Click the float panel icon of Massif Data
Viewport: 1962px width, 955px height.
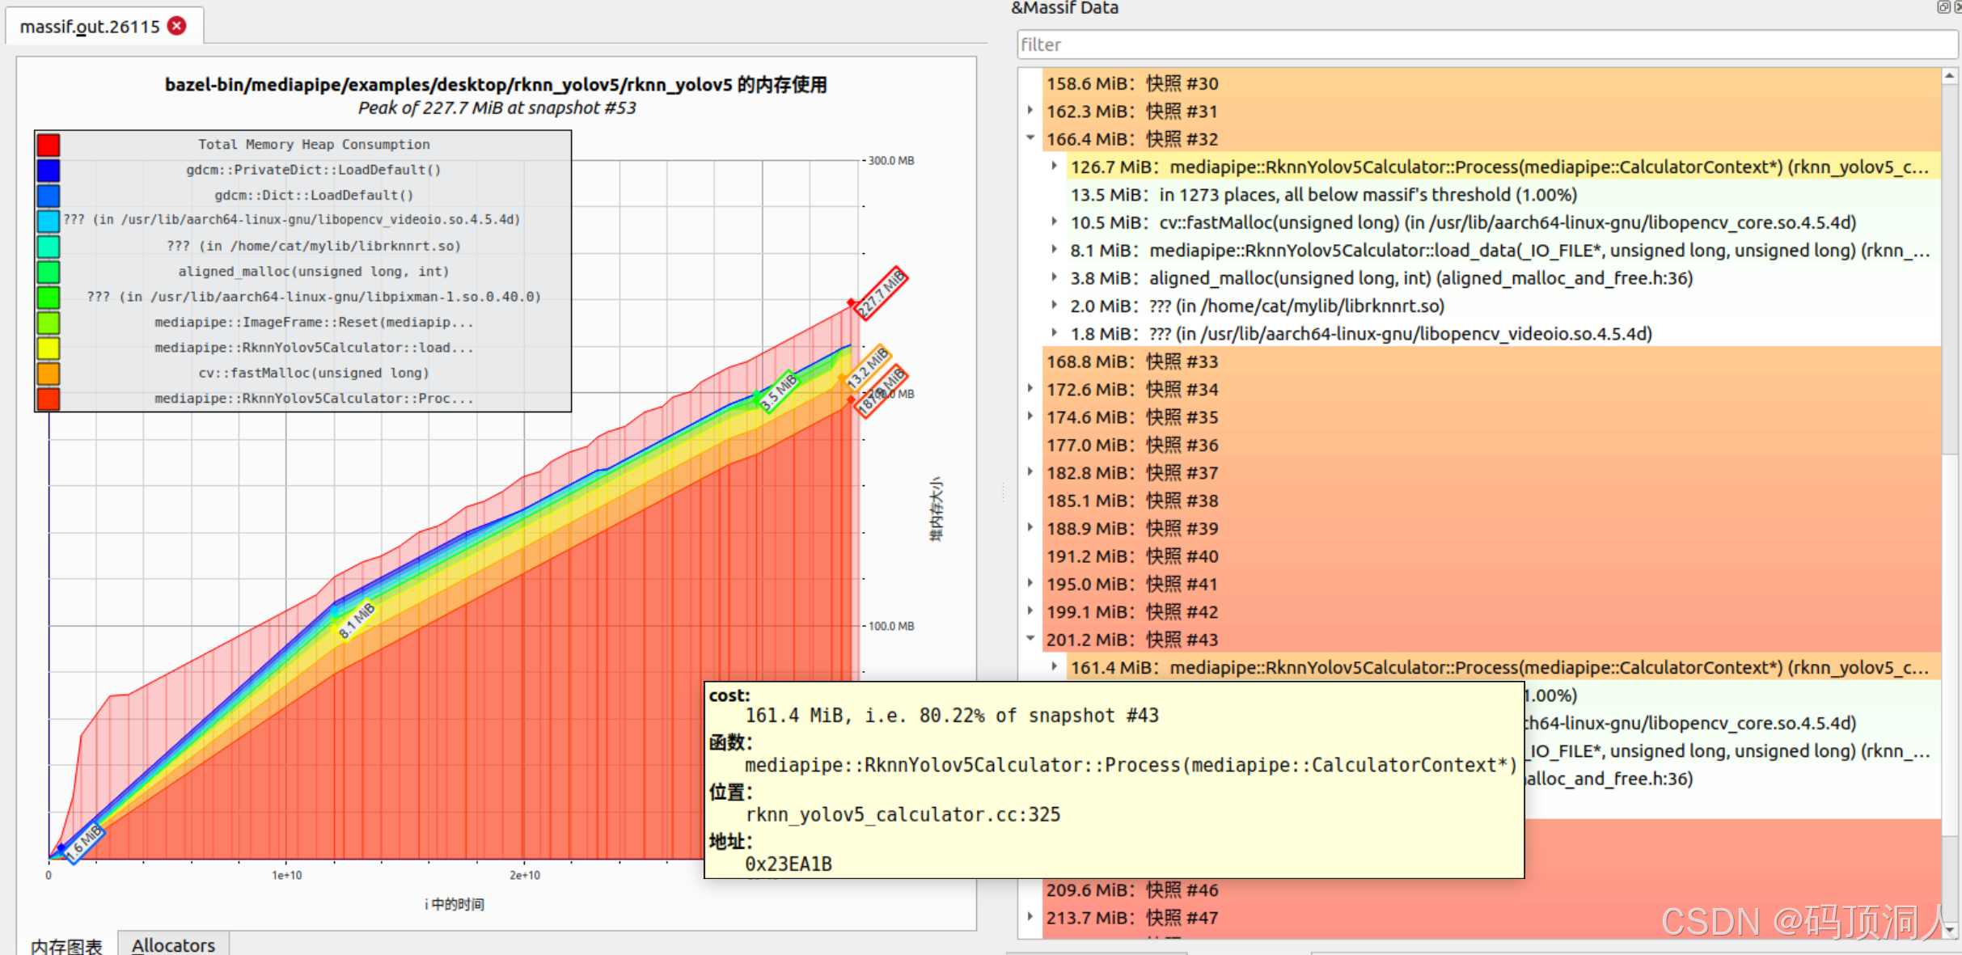(x=1943, y=7)
